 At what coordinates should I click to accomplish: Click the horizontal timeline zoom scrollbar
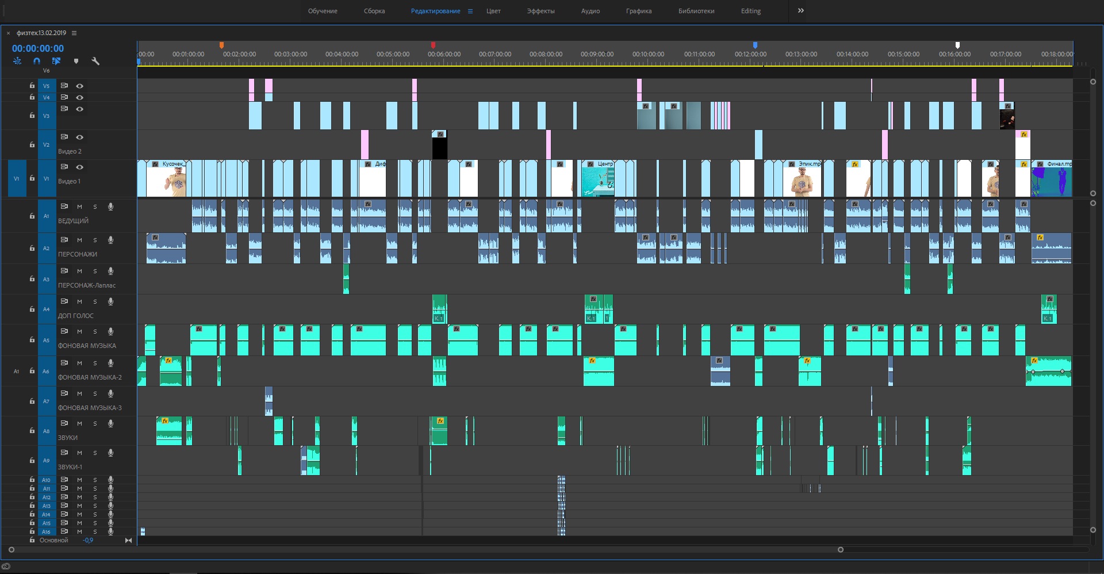click(425, 550)
